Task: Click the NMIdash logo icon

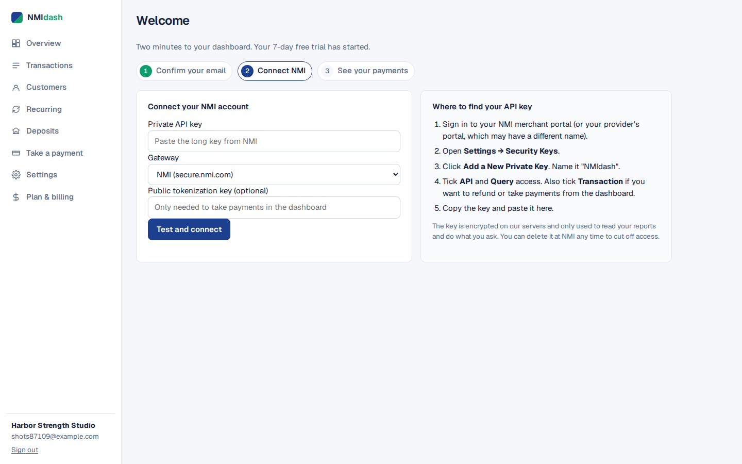Action: (17, 18)
